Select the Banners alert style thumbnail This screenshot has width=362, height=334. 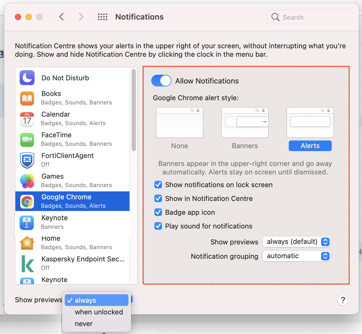(245, 122)
